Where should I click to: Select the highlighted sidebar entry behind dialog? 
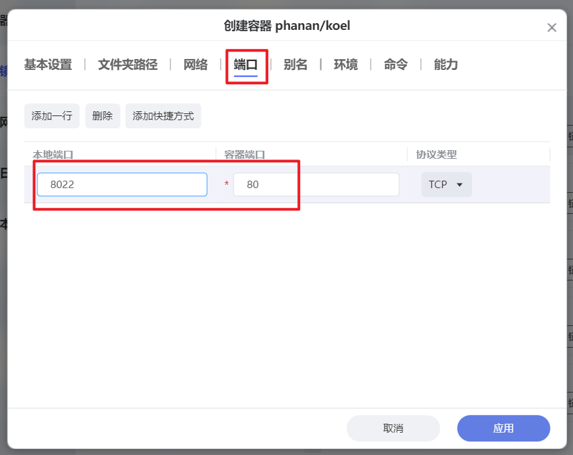(x=5, y=71)
